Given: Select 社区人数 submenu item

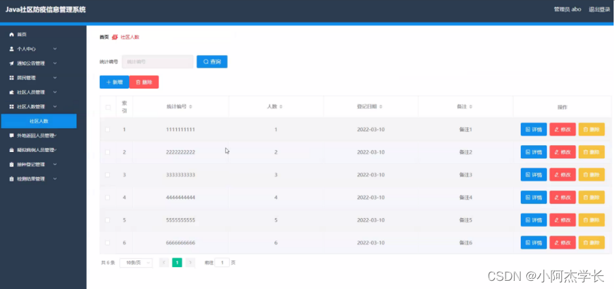Looking at the screenshot, I should (39, 121).
